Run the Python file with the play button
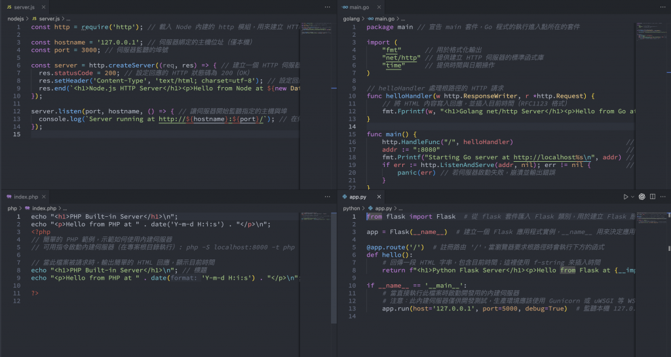Screen dimensions: 671x357 click(x=625, y=197)
